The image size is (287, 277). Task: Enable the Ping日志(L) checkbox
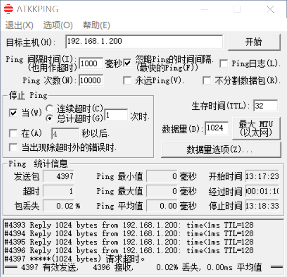[x=224, y=63]
